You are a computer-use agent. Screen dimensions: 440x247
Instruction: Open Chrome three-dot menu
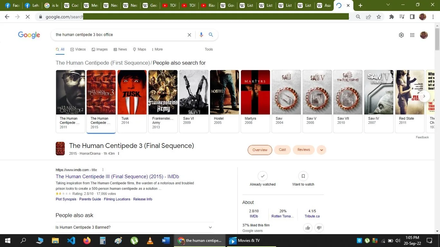433,17
